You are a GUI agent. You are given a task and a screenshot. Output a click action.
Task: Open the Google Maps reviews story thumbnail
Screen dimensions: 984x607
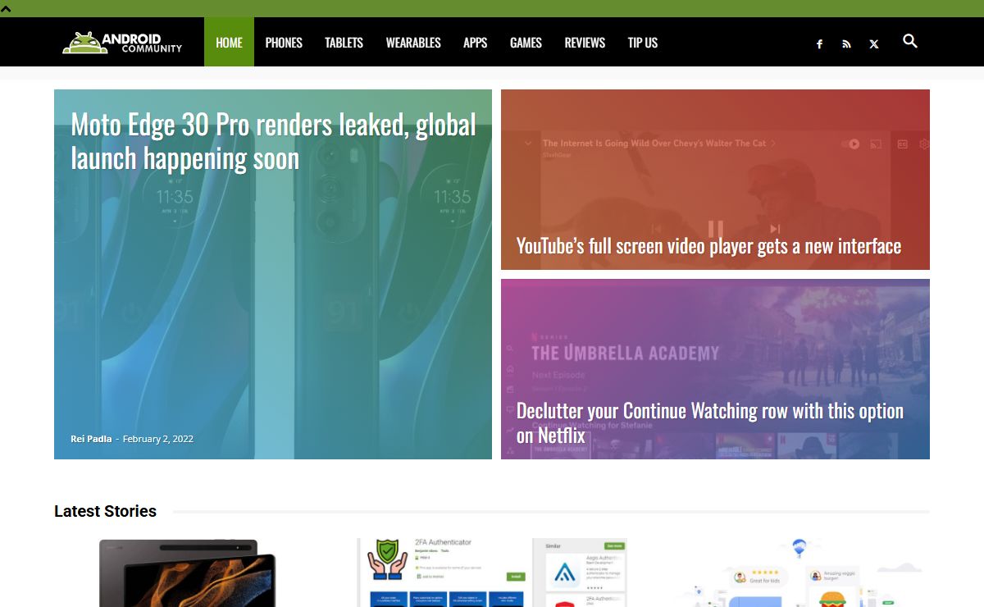pyautogui.click(x=795, y=573)
